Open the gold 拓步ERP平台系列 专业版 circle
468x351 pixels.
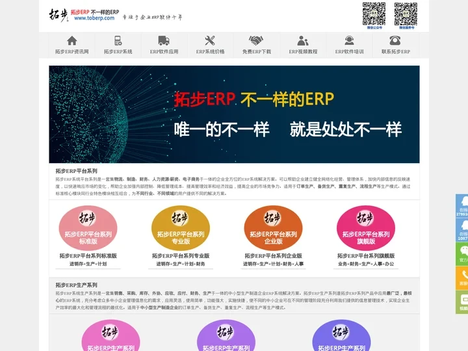click(181, 227)
